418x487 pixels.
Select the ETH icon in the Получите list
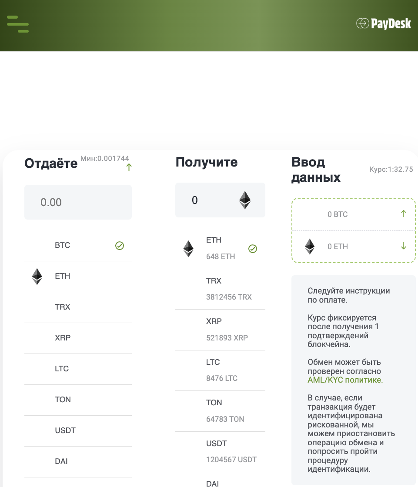[188, 249]
